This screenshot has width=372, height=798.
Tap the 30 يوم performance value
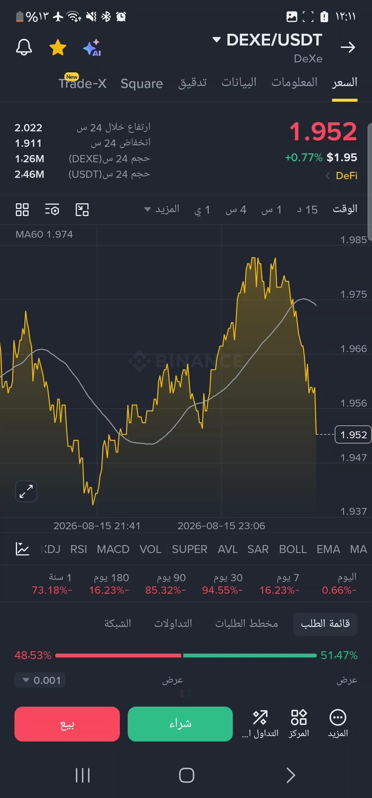[222, 590]
